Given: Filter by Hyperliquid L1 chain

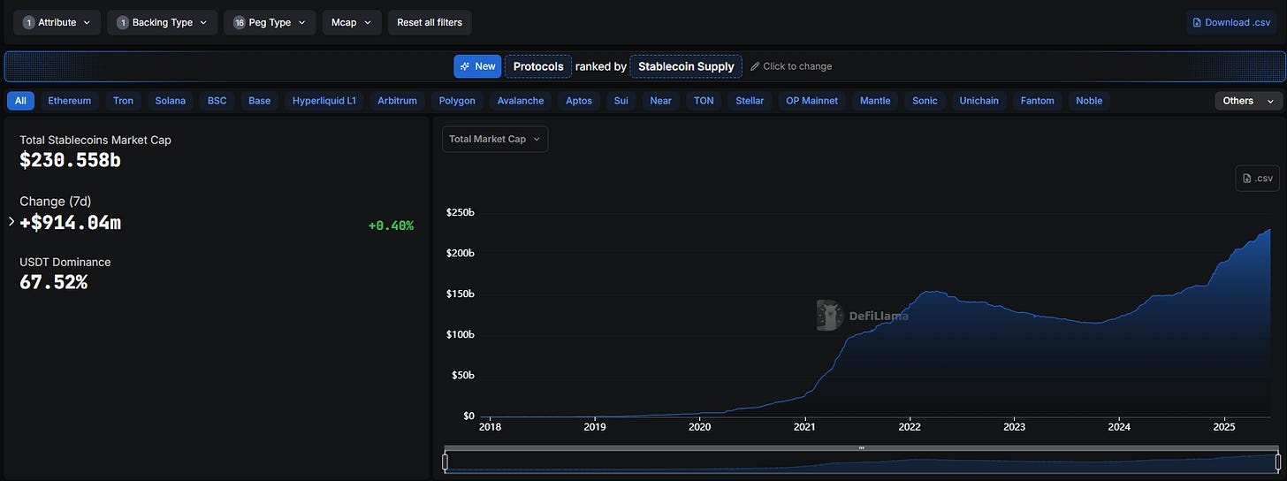Looking at the screenshot, I should point(324,101).
